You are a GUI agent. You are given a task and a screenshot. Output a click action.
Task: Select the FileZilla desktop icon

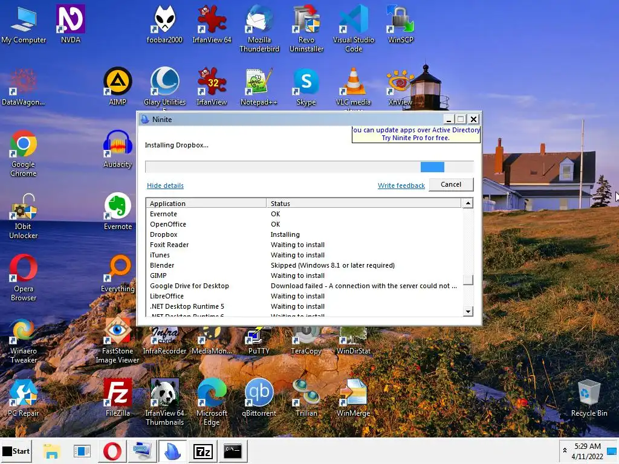[x=118, y=398]
